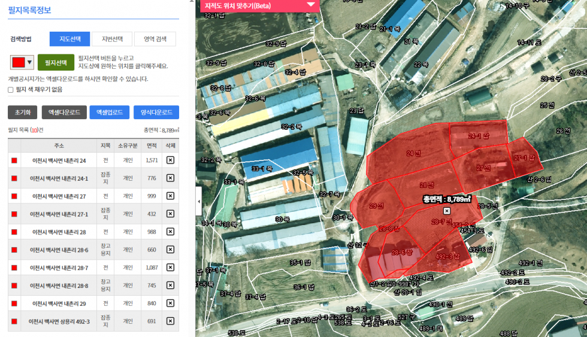Click the 필지목록정보 panel title
The height and width of the screenshot is (337, 587).
[x=29, y=10]
